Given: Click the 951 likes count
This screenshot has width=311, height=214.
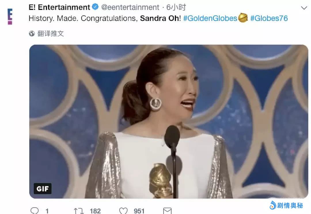Looking at the screenshot, I should click(x=139, y=211).
